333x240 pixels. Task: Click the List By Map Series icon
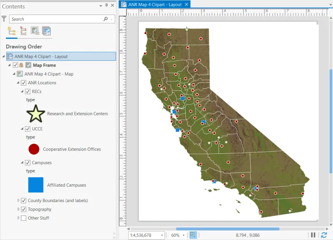[x=46, y=31]
